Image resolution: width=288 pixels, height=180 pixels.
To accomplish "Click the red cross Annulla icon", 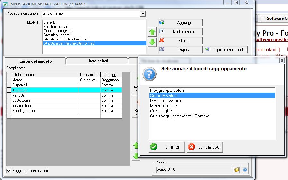I will click(192, 147).
